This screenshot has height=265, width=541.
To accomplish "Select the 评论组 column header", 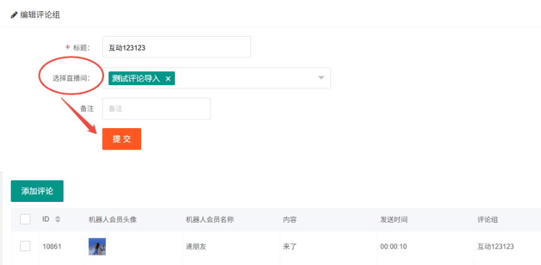I will click(487, 220).
